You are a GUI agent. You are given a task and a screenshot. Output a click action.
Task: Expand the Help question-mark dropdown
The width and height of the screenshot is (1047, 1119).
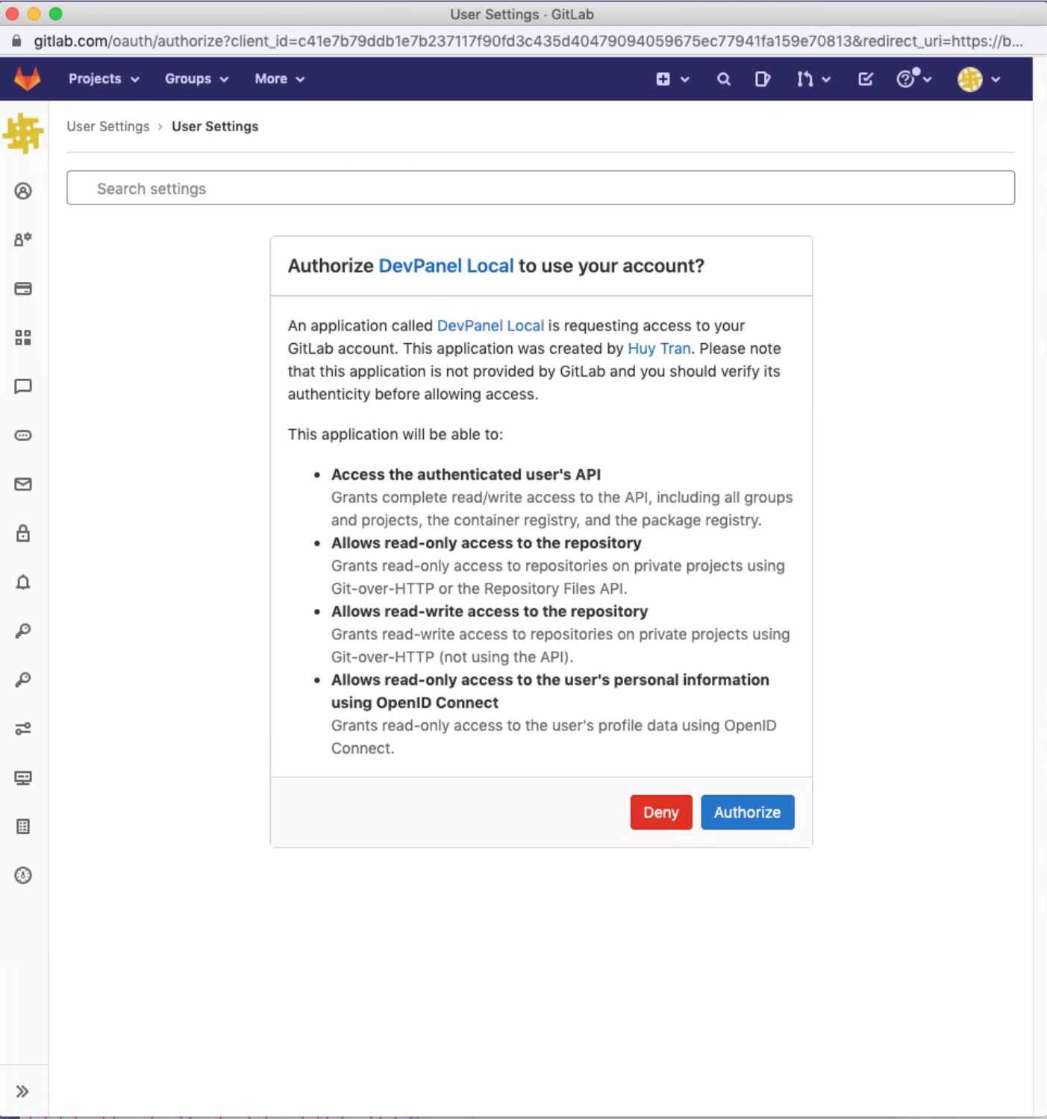click(x=911, y=78)
